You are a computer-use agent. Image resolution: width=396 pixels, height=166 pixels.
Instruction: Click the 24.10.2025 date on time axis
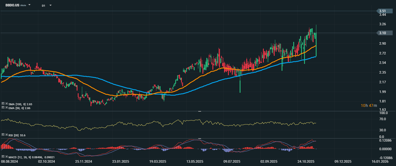pyautogui.click(x=305, y=161)
